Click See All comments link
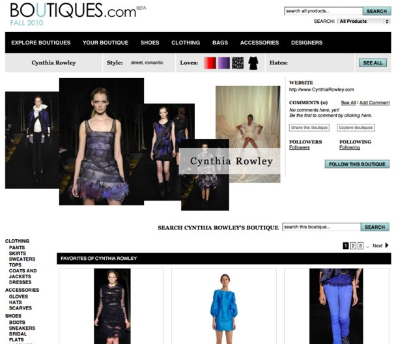 348,102
